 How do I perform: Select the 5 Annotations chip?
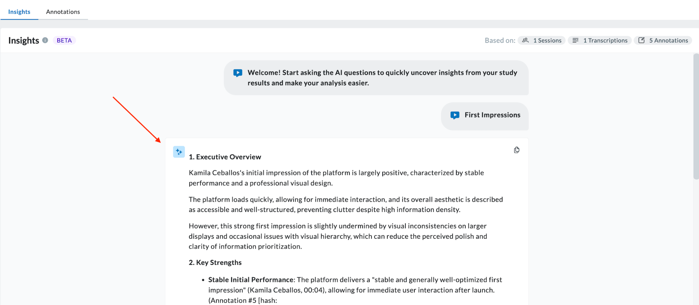(x=663, y=40)
